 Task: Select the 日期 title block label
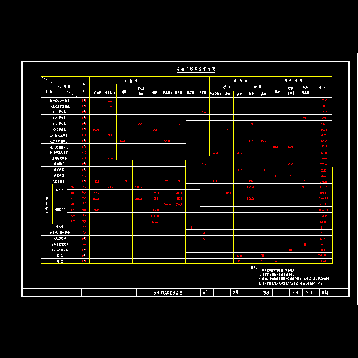pos(325,293)
